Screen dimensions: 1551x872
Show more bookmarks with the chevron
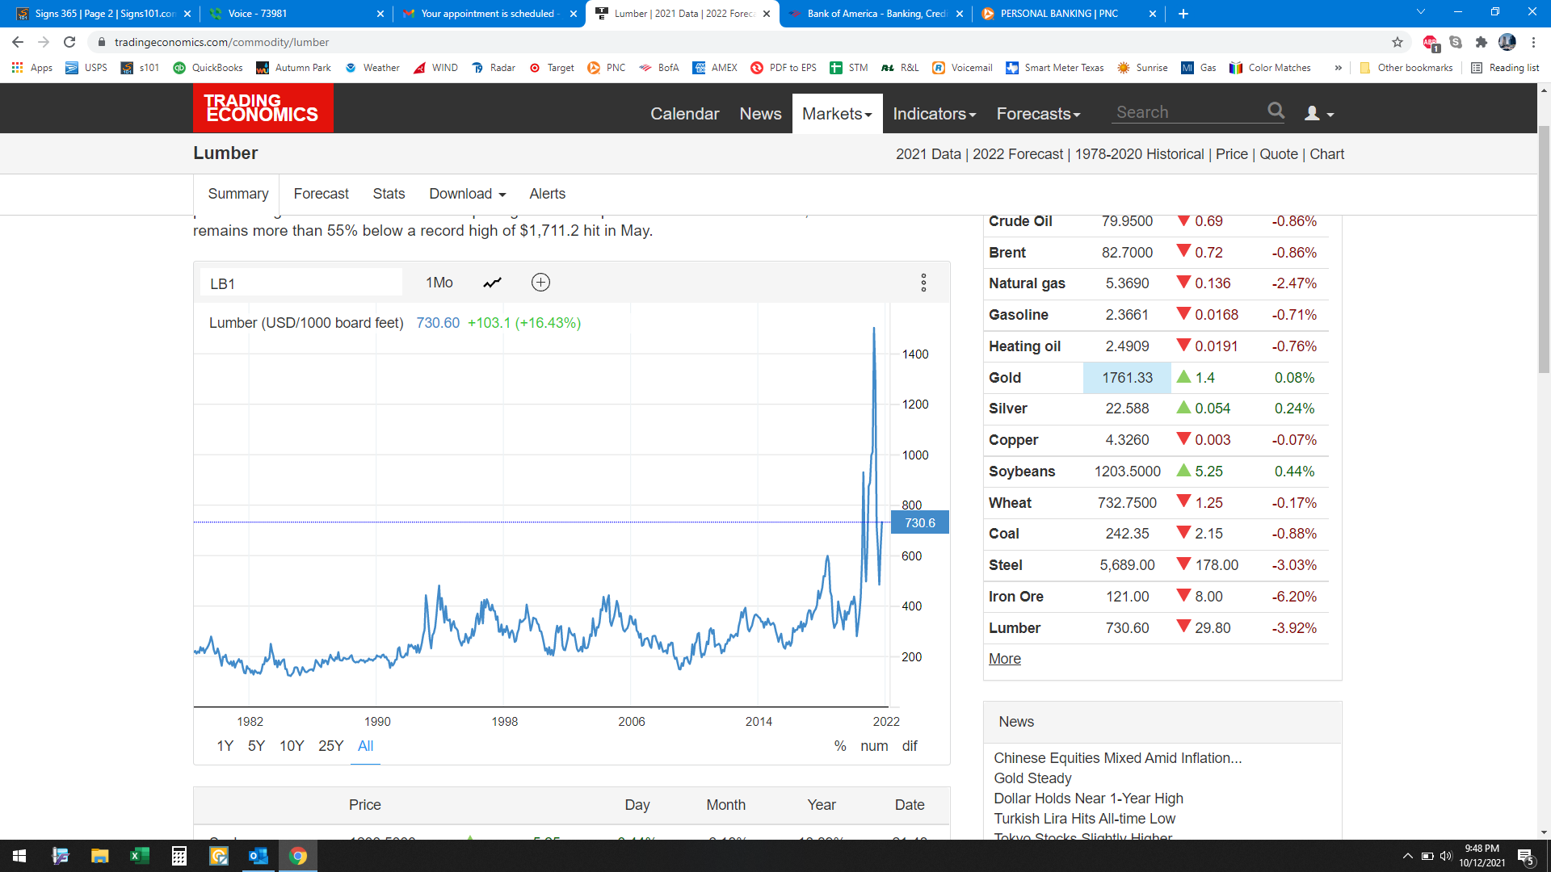coord(1339,68)
